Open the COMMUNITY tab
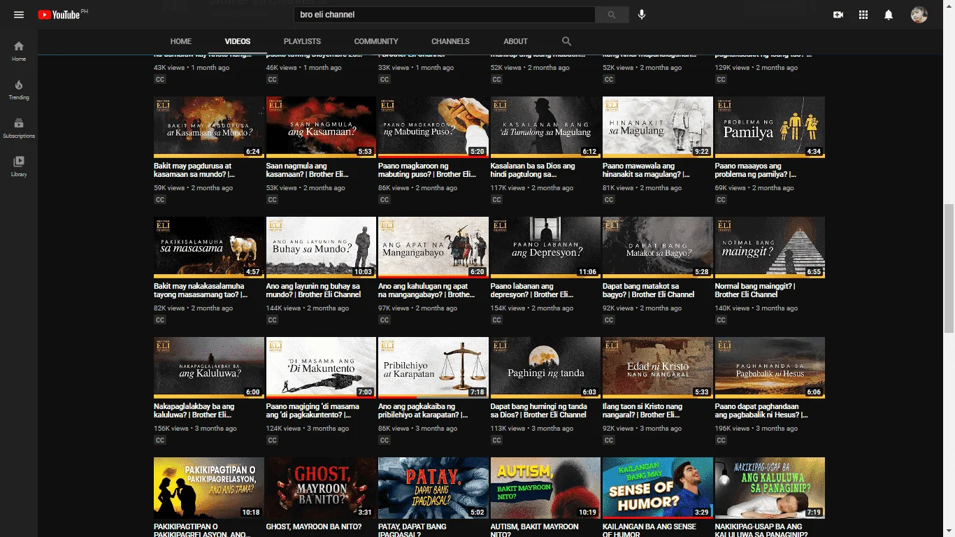955x537 pixels. pyautogui.click(x=376, y=41)
